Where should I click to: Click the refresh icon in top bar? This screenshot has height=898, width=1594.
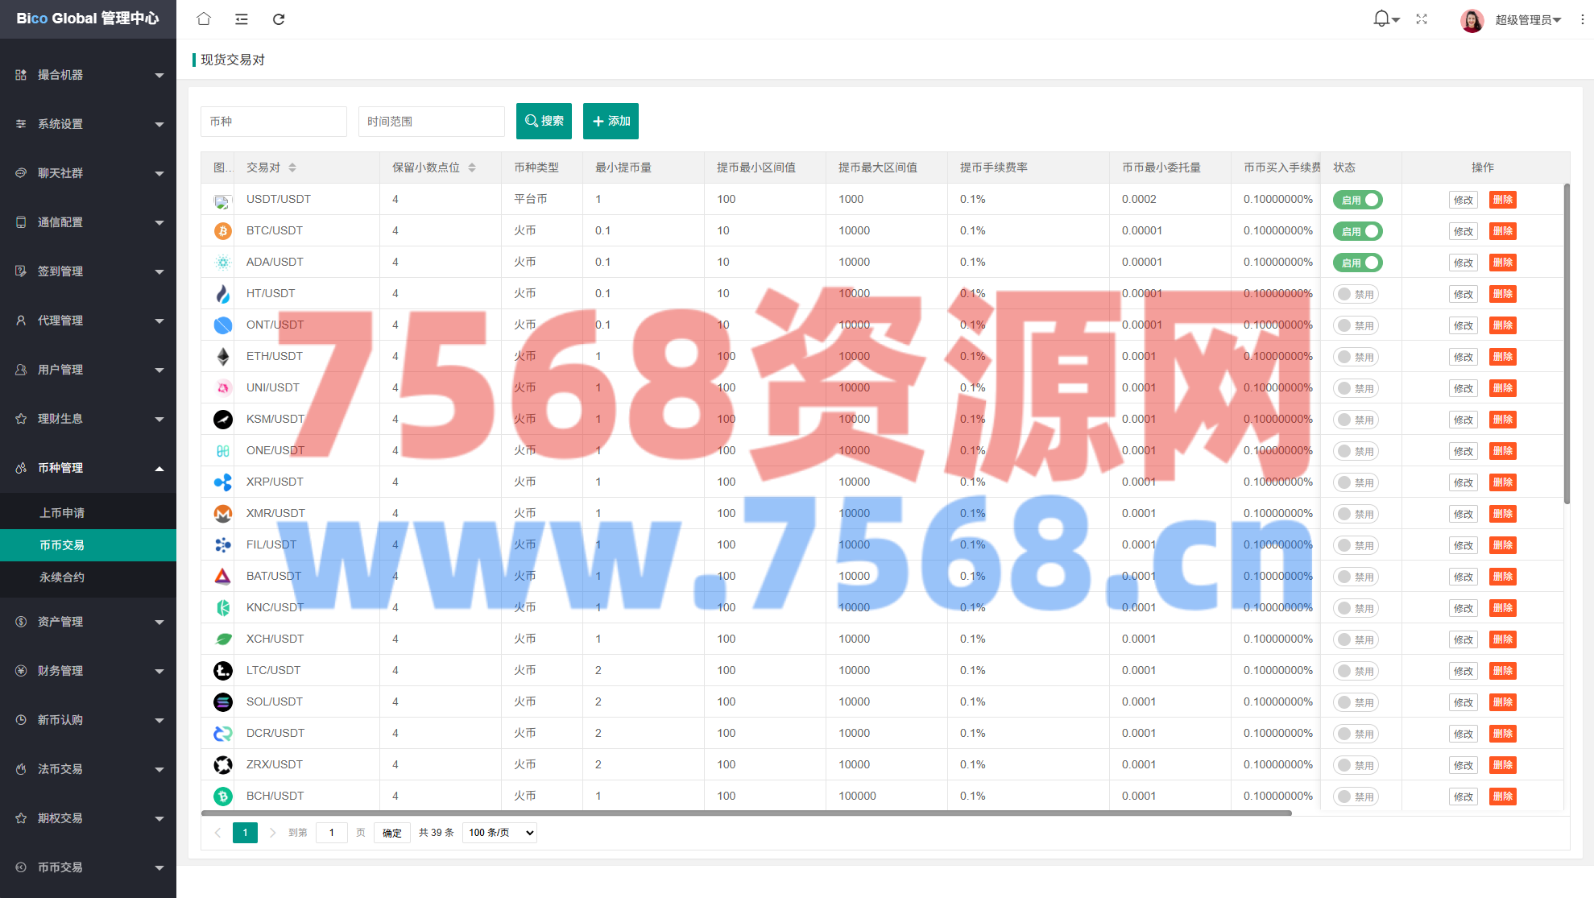(x=279, y=19)
